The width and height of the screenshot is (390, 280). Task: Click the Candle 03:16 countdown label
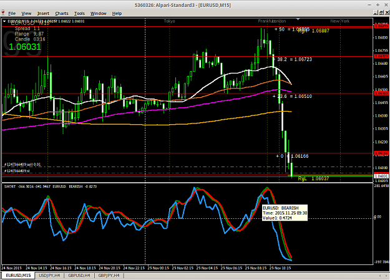pos(30,39)
